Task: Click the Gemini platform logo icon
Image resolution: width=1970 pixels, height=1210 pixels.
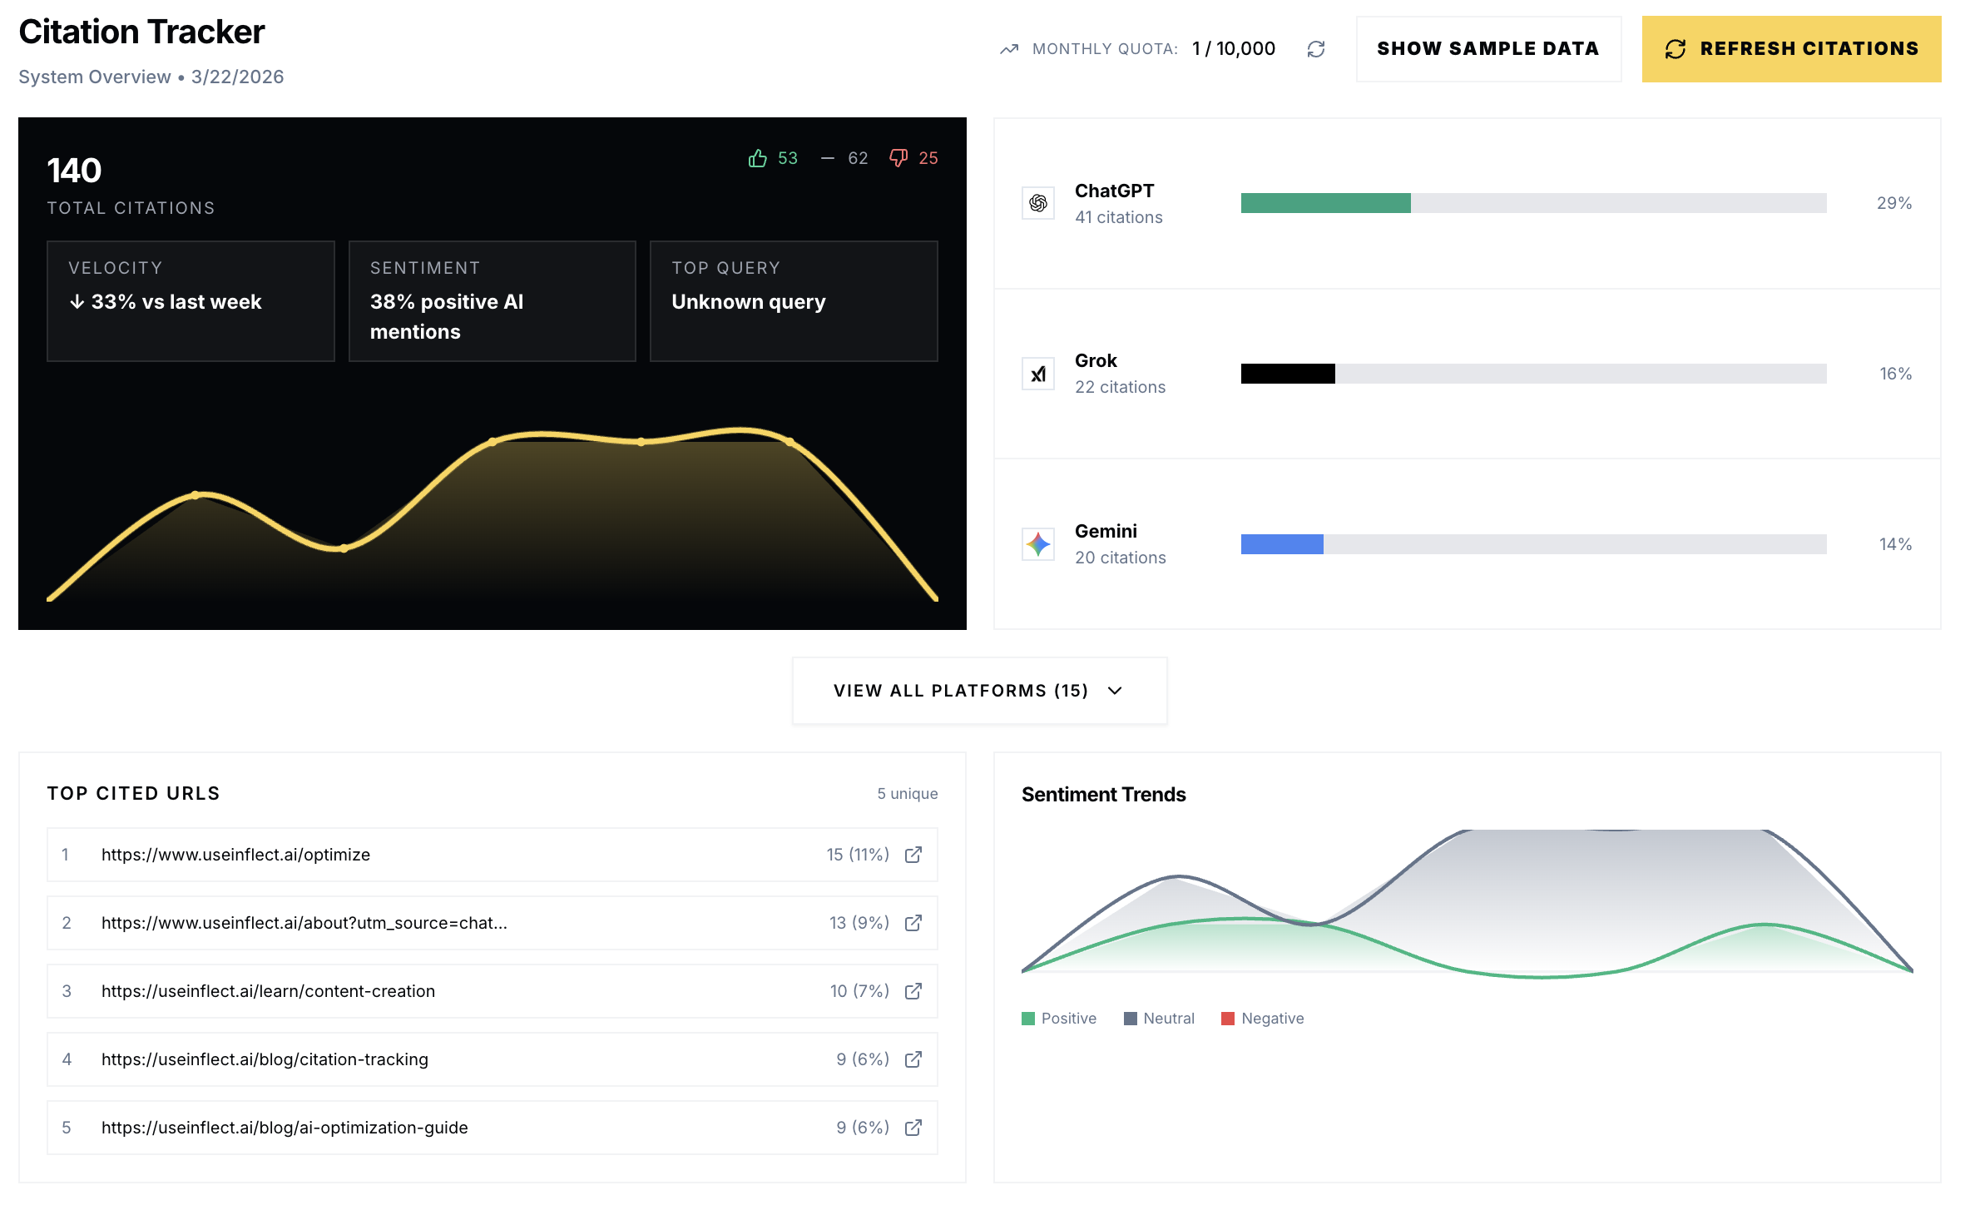Action: click(x=1037, y=544)
